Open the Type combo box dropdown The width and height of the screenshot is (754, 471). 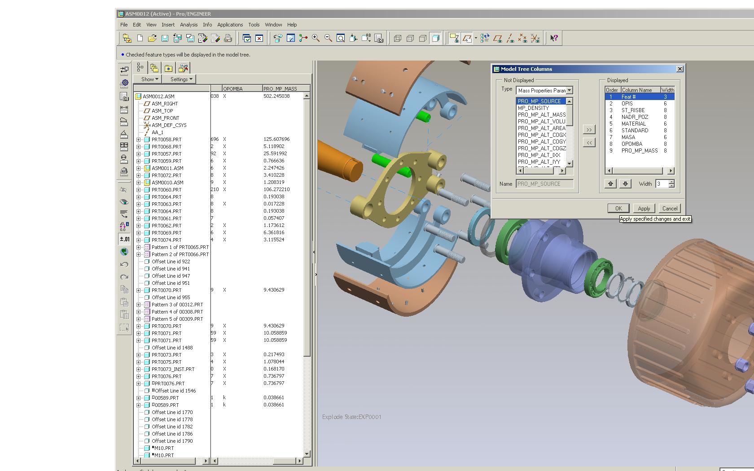pos(569,91)
